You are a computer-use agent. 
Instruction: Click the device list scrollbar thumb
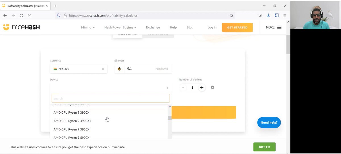[x=170, y=118]
